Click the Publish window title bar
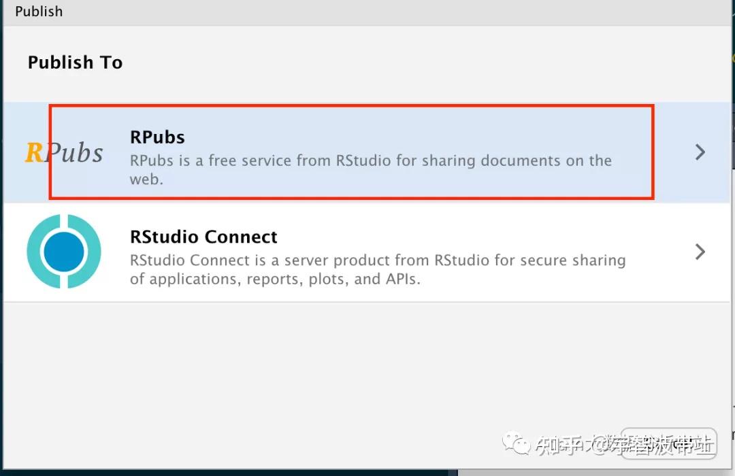The height and width of the screenshot is (476, 735). (x=367, y=12)
